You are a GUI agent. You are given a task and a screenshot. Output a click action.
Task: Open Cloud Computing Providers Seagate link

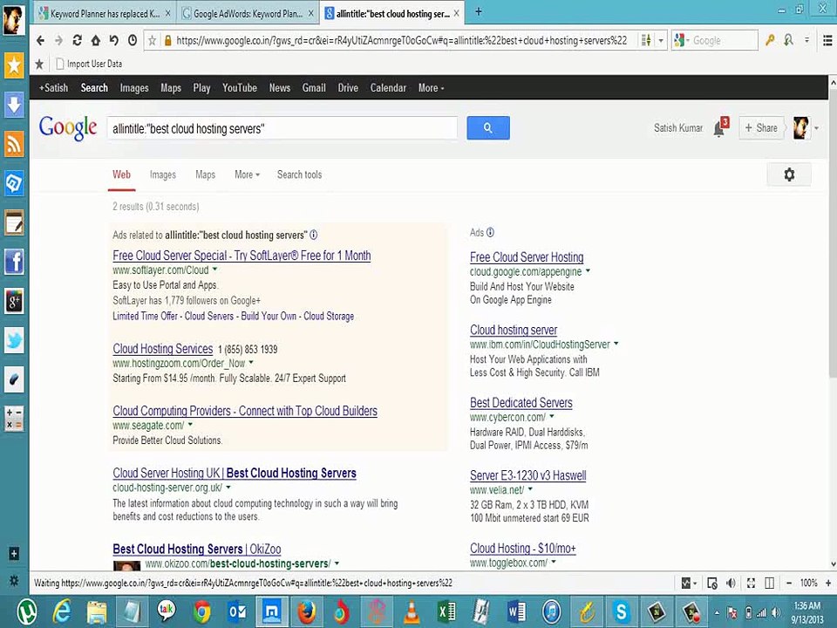click(x=245, y=411)
